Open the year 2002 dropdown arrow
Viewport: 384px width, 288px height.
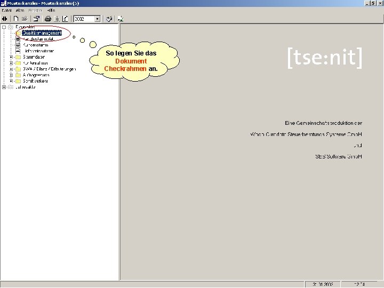tap(98, 19)
